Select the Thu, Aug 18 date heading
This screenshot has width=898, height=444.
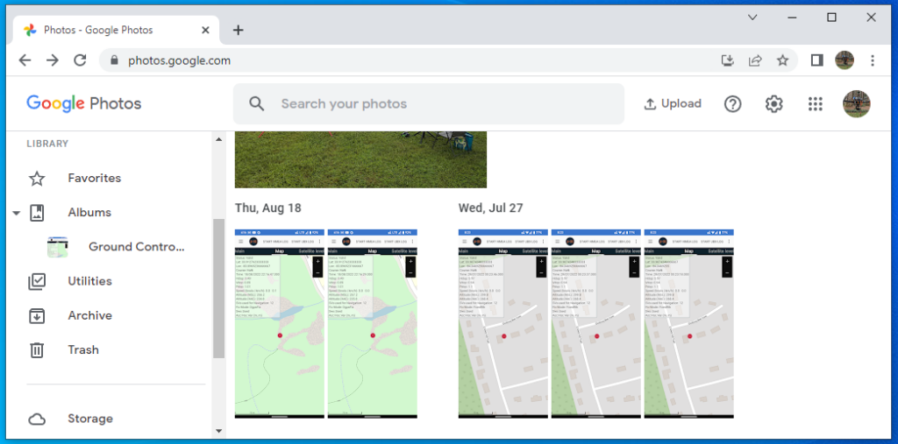pos(268,208)
